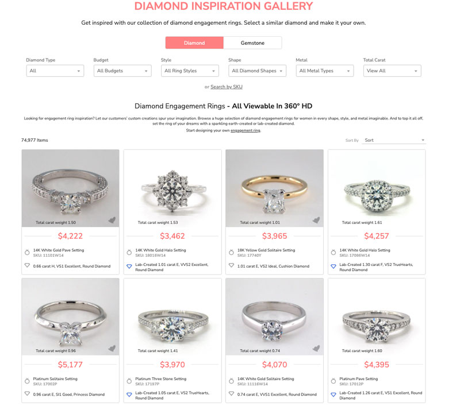Viewport: 460px width, 406px height.
Task: Switch to the Gemstone tab
Action: tap(253, 42)
